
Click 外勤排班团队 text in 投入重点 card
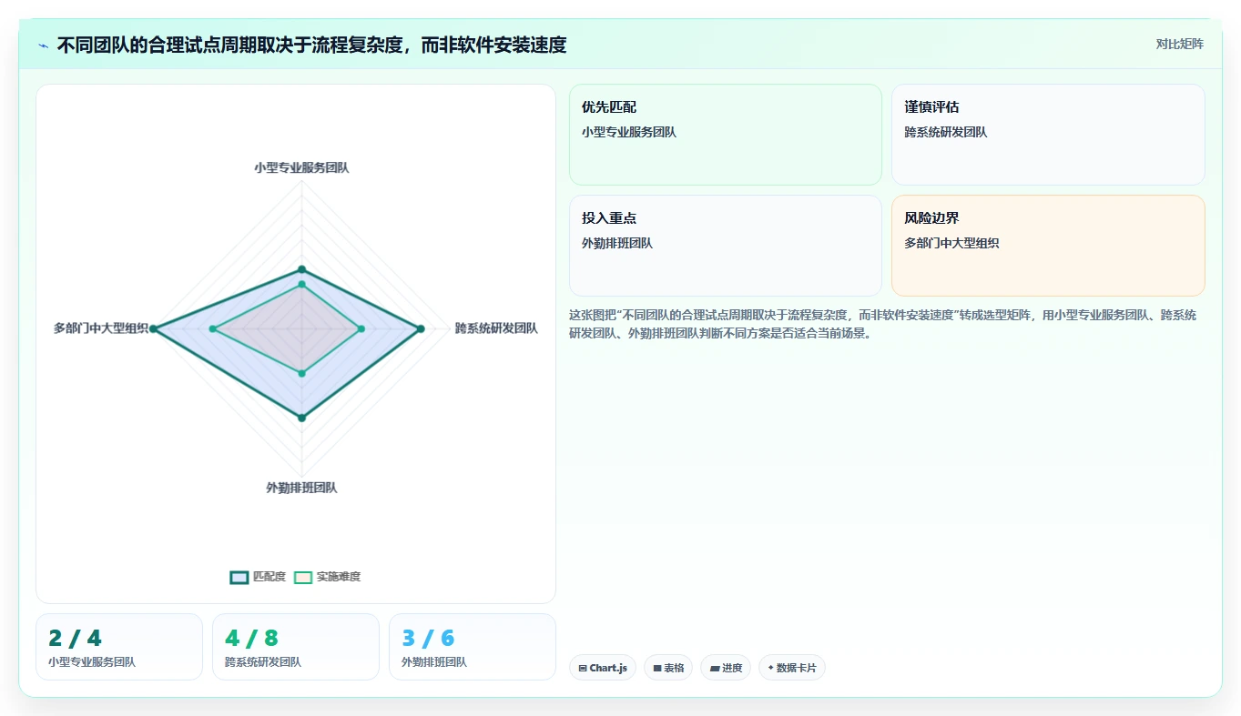click(x=617, y=244)
